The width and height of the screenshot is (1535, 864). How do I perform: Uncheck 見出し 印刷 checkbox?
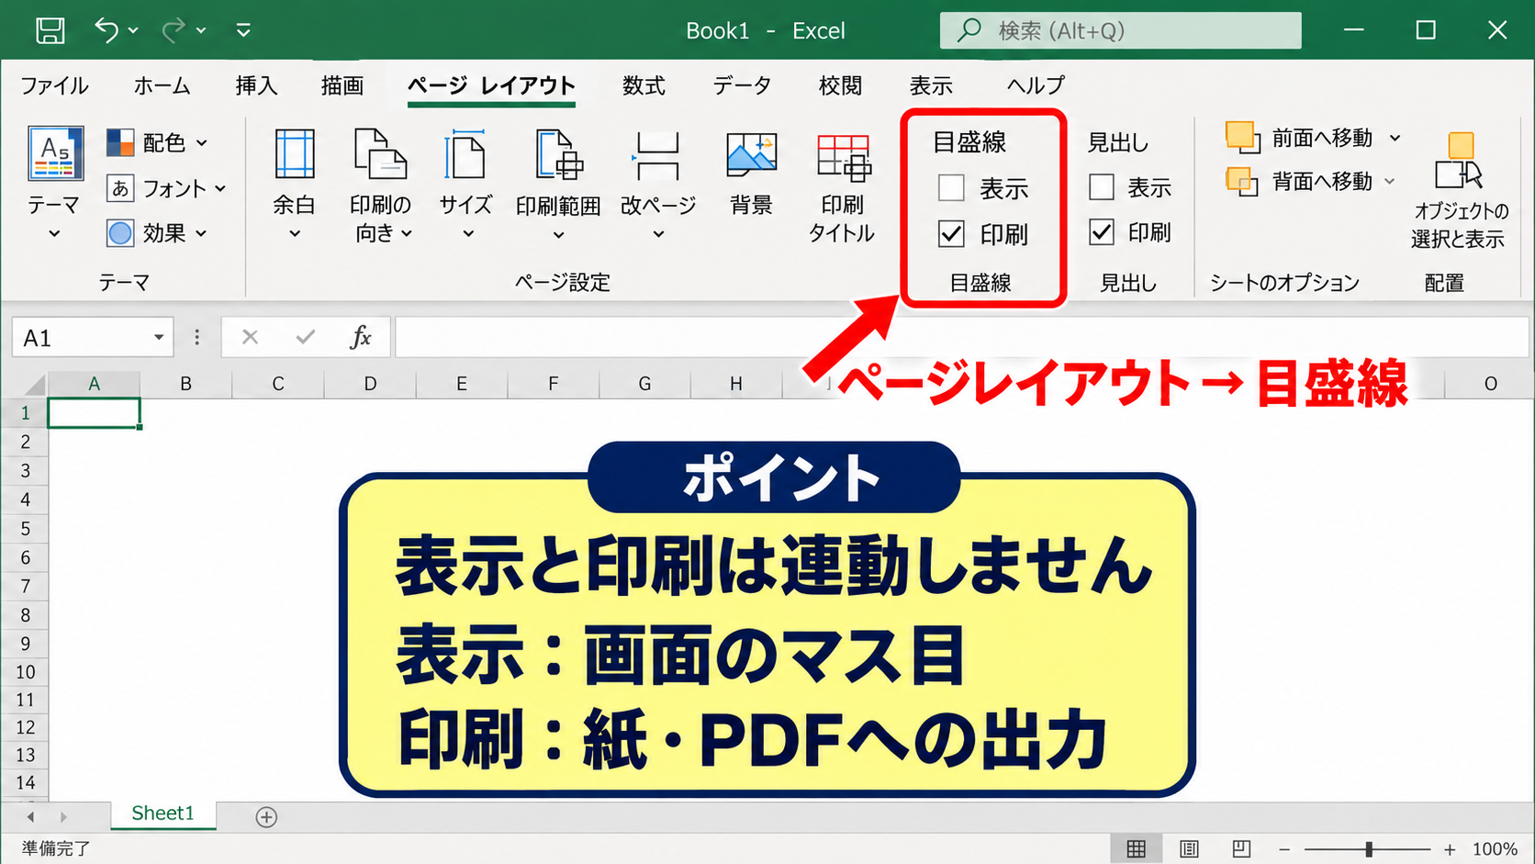(1102, 232)
